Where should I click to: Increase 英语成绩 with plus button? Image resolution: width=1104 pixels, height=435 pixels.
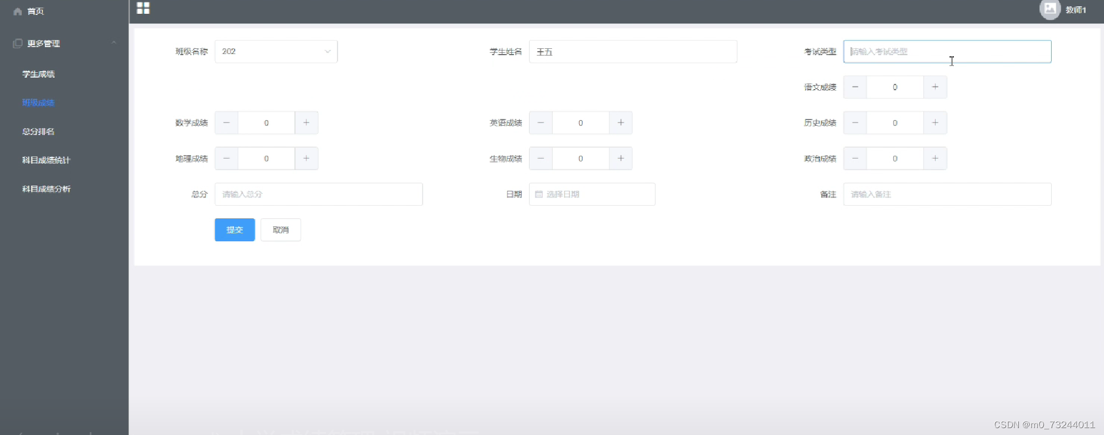[620, 123]
